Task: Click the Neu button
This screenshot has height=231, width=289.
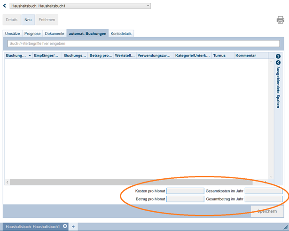Action: pyautogui.click(x=28, y=20)
